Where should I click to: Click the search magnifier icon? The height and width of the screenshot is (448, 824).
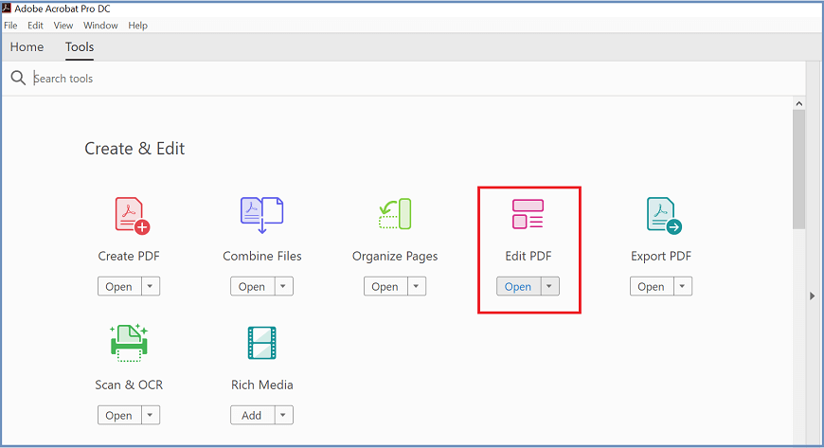click(x=18, y=78)
